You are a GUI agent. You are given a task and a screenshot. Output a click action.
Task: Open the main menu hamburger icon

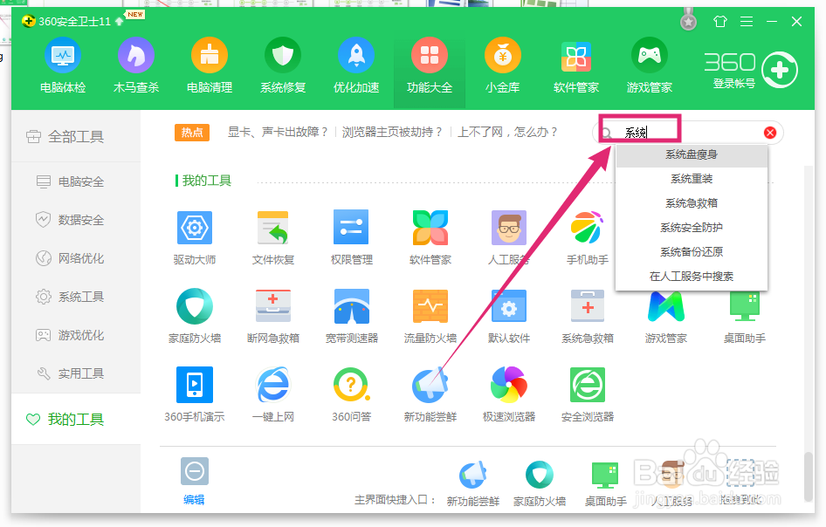[x=747, y=22]
